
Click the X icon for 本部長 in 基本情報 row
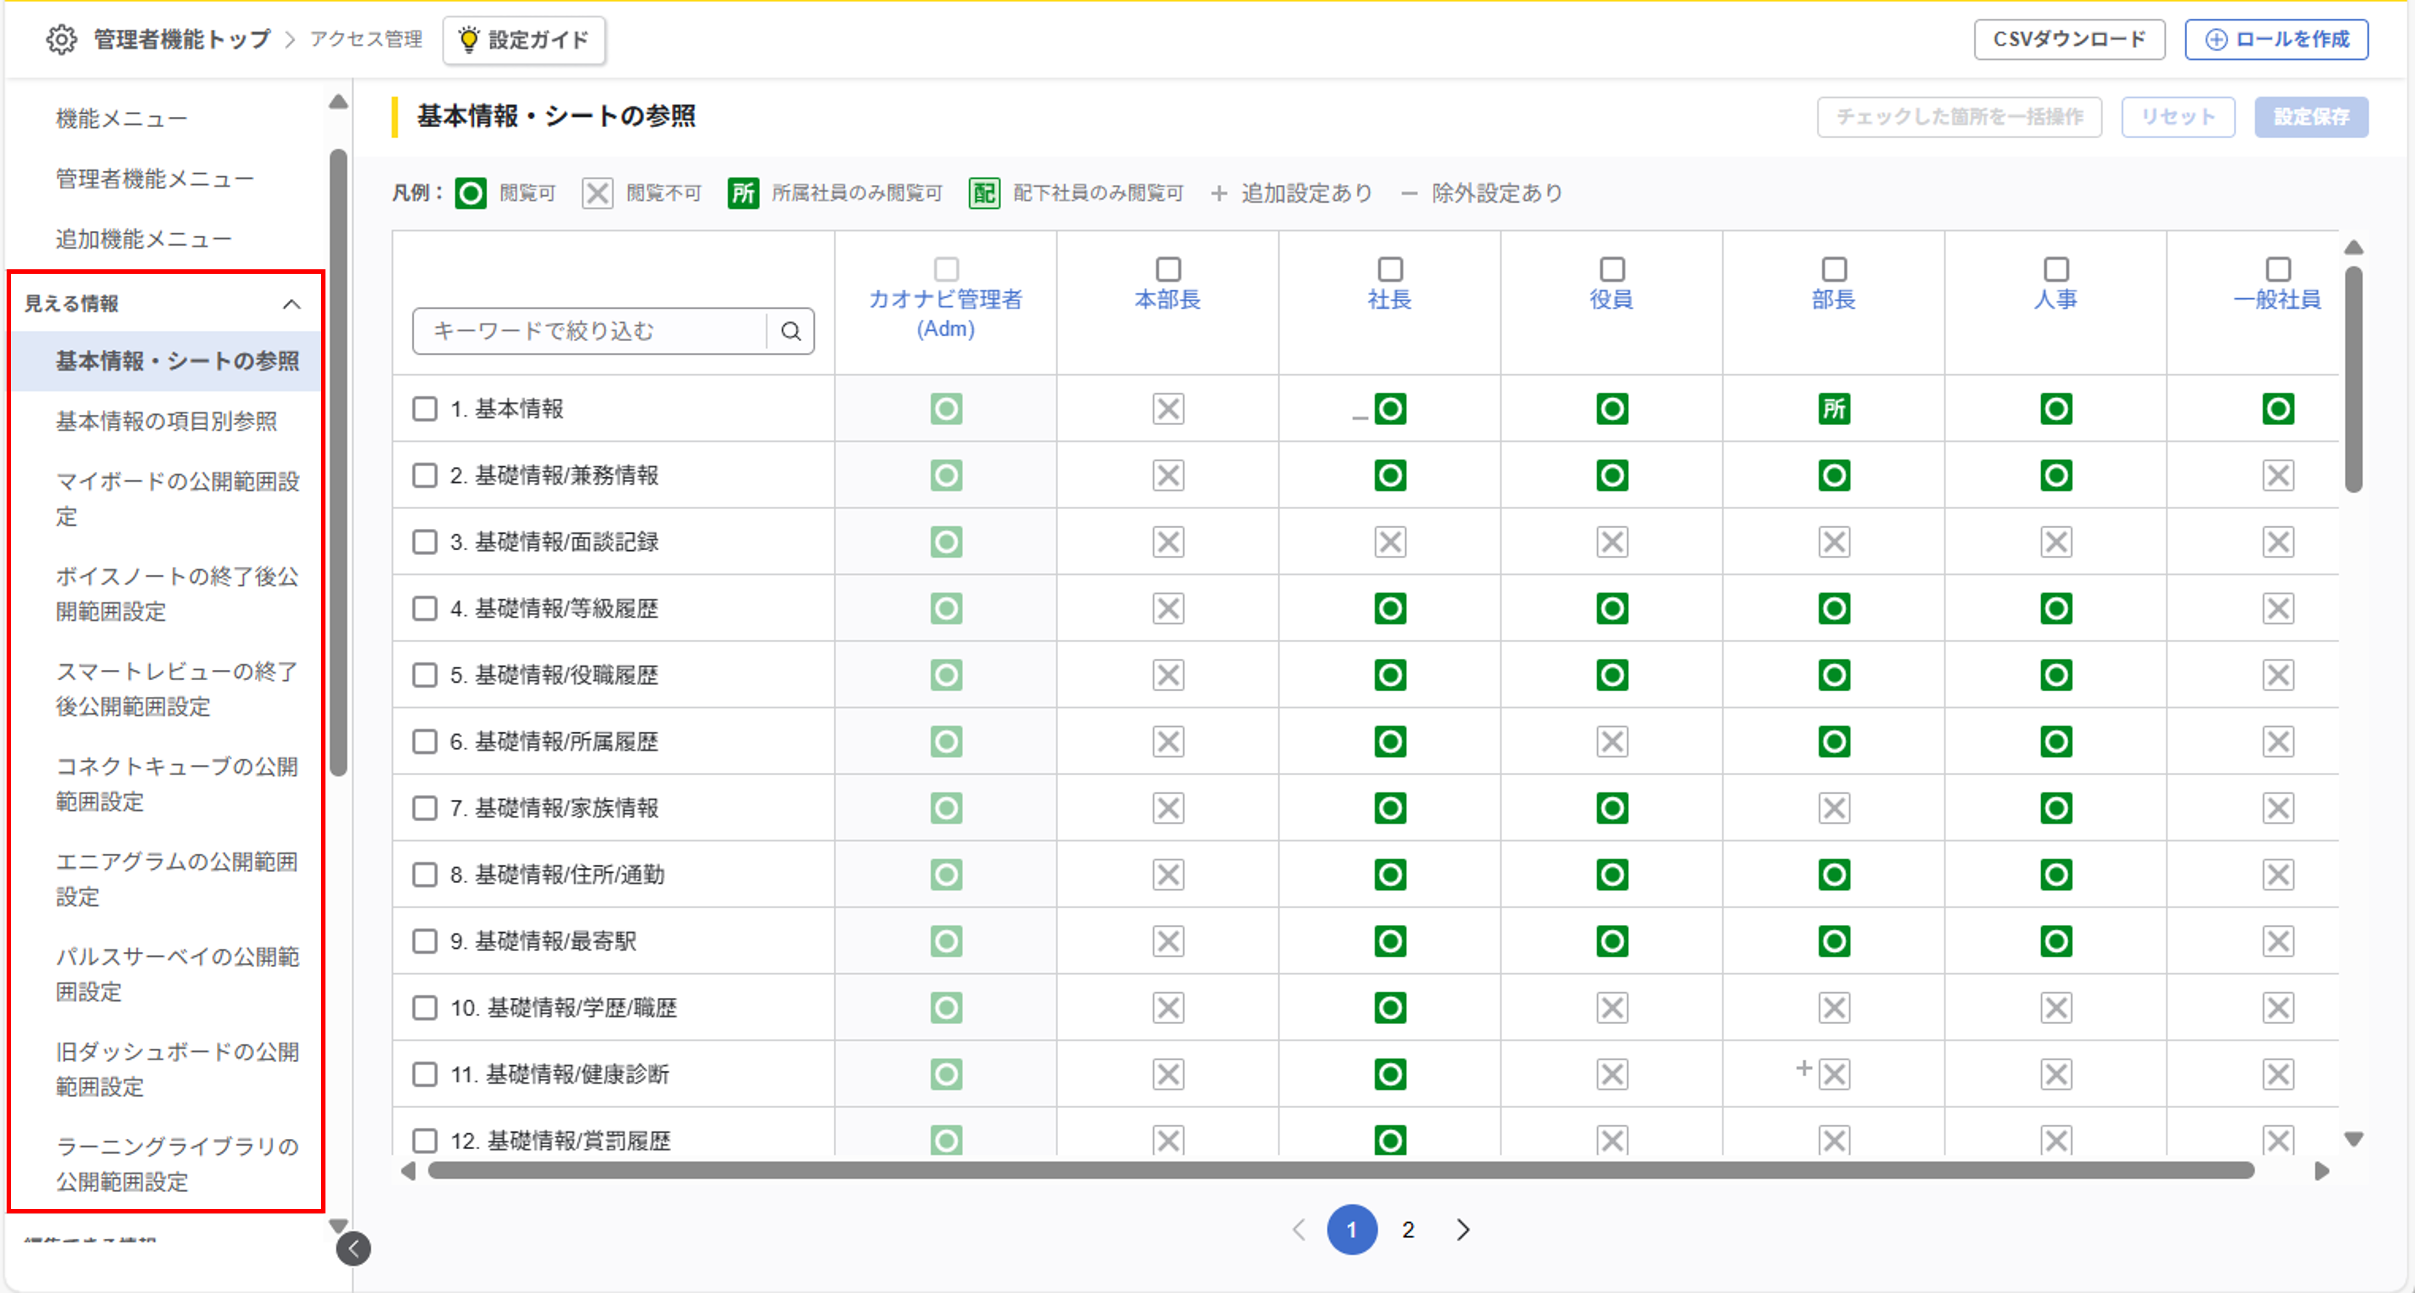(1167, 409)
